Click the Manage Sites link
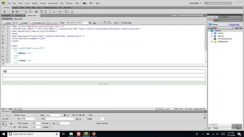244x137 pixels. 234,25
